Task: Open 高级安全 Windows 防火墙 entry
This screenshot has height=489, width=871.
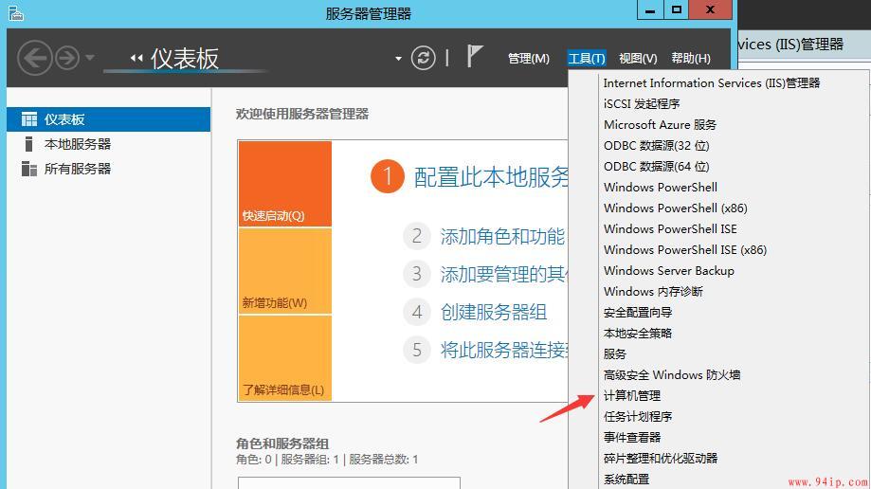Action: [x=672, y=375]
